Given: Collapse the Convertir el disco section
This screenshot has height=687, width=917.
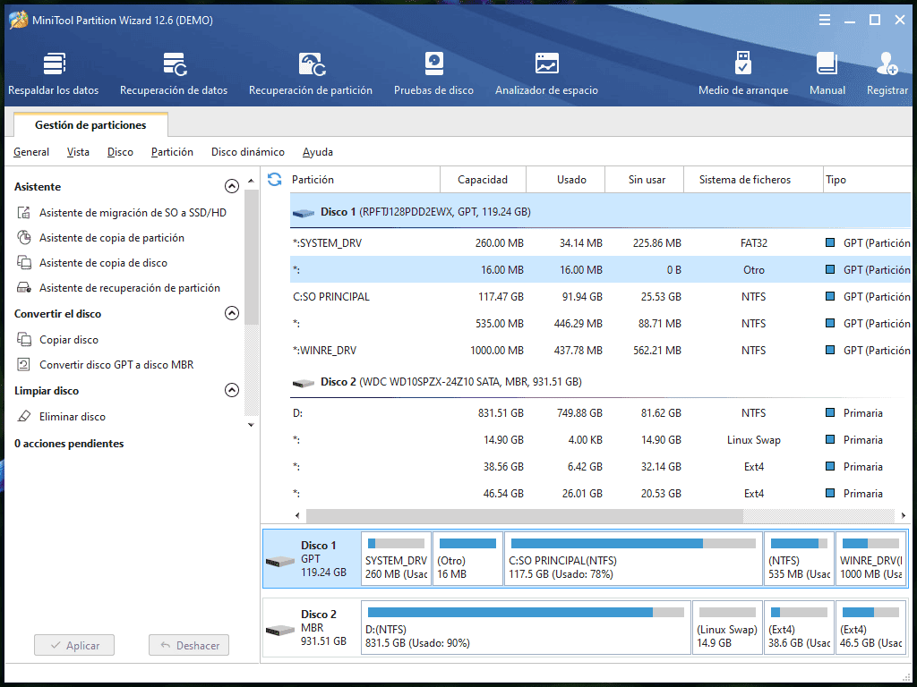Looking at the screenshot, I should 232,314.
